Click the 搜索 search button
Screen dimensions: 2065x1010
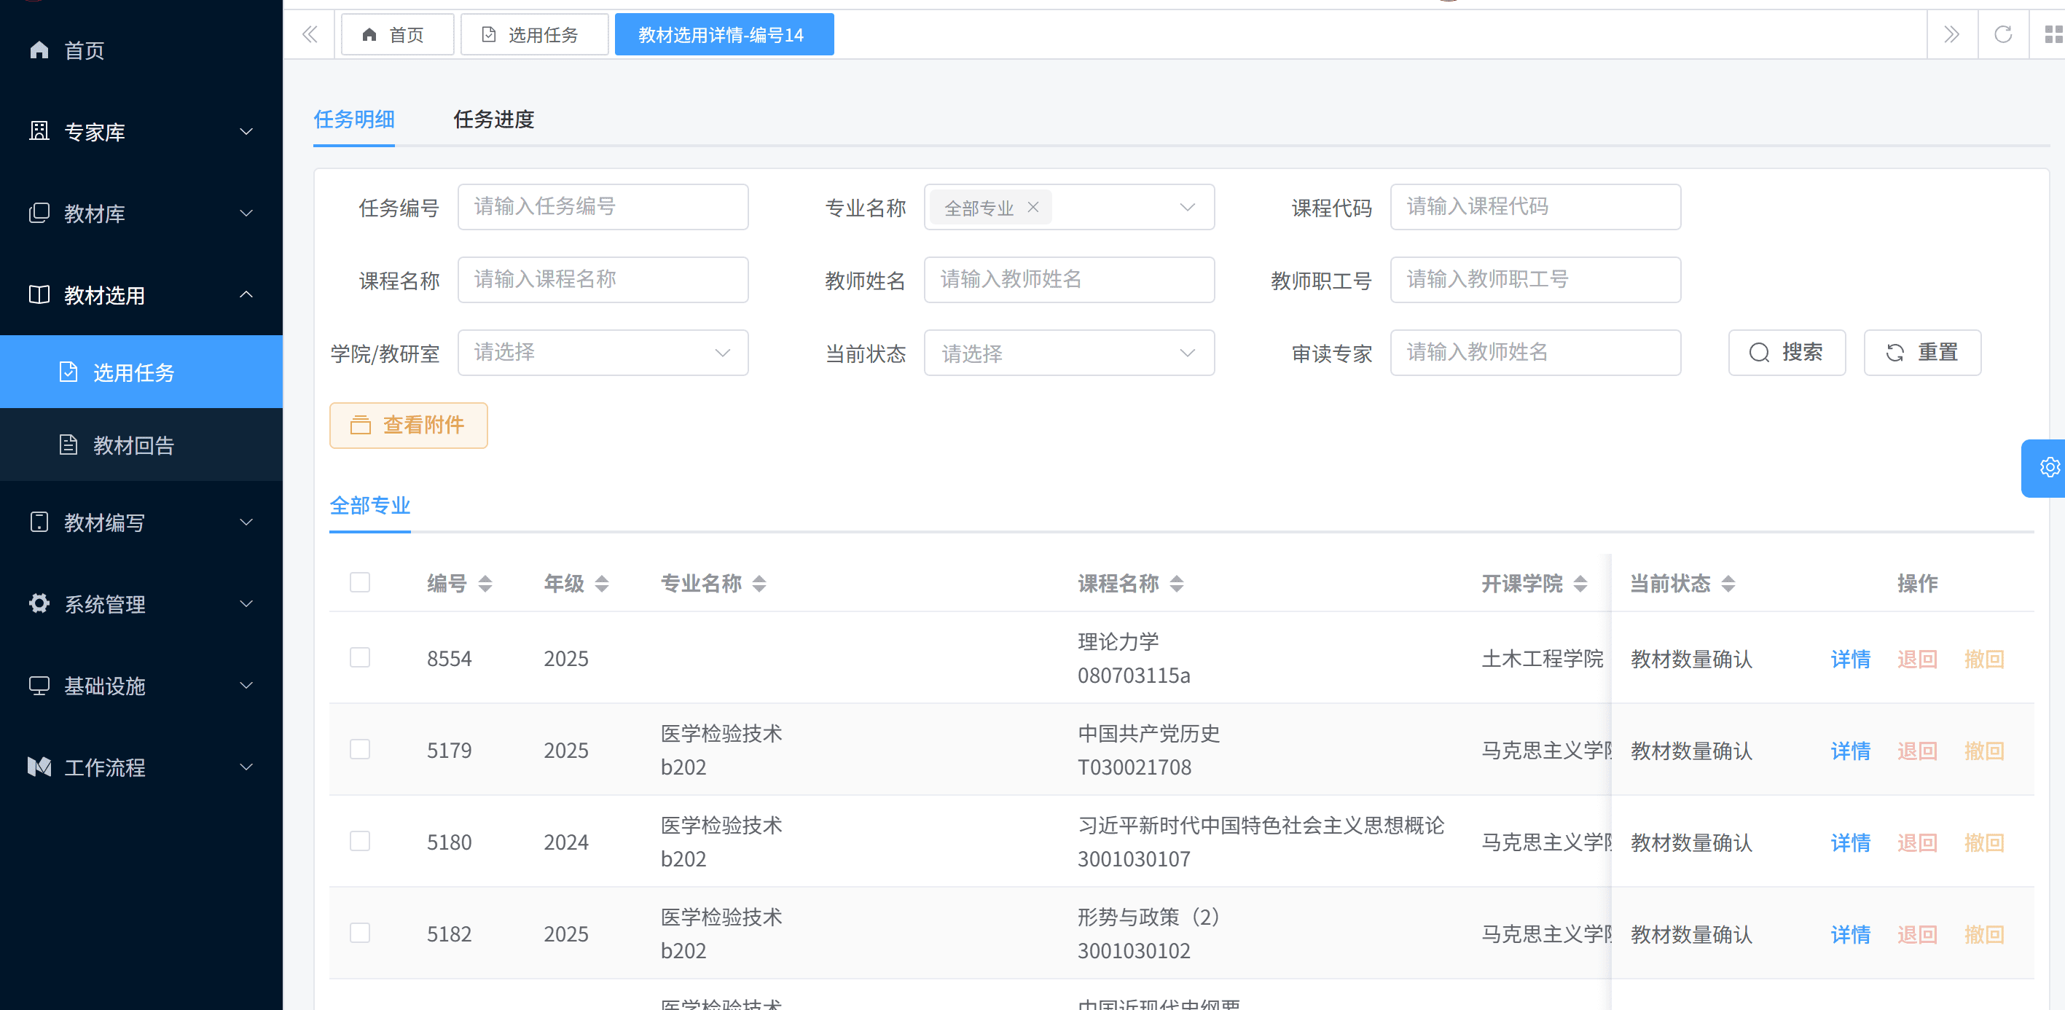1786,353
